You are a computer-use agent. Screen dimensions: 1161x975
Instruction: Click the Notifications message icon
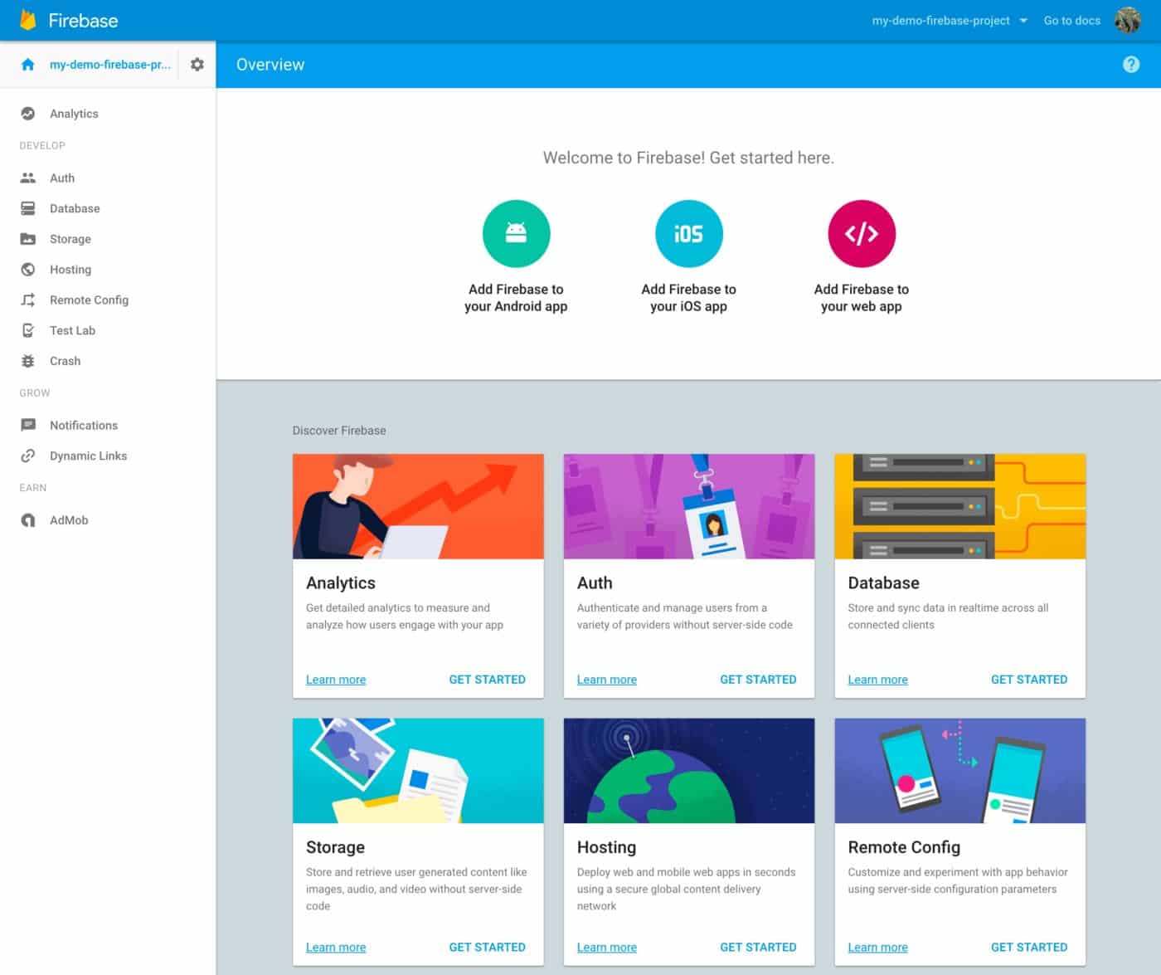(x=28, y=425)
